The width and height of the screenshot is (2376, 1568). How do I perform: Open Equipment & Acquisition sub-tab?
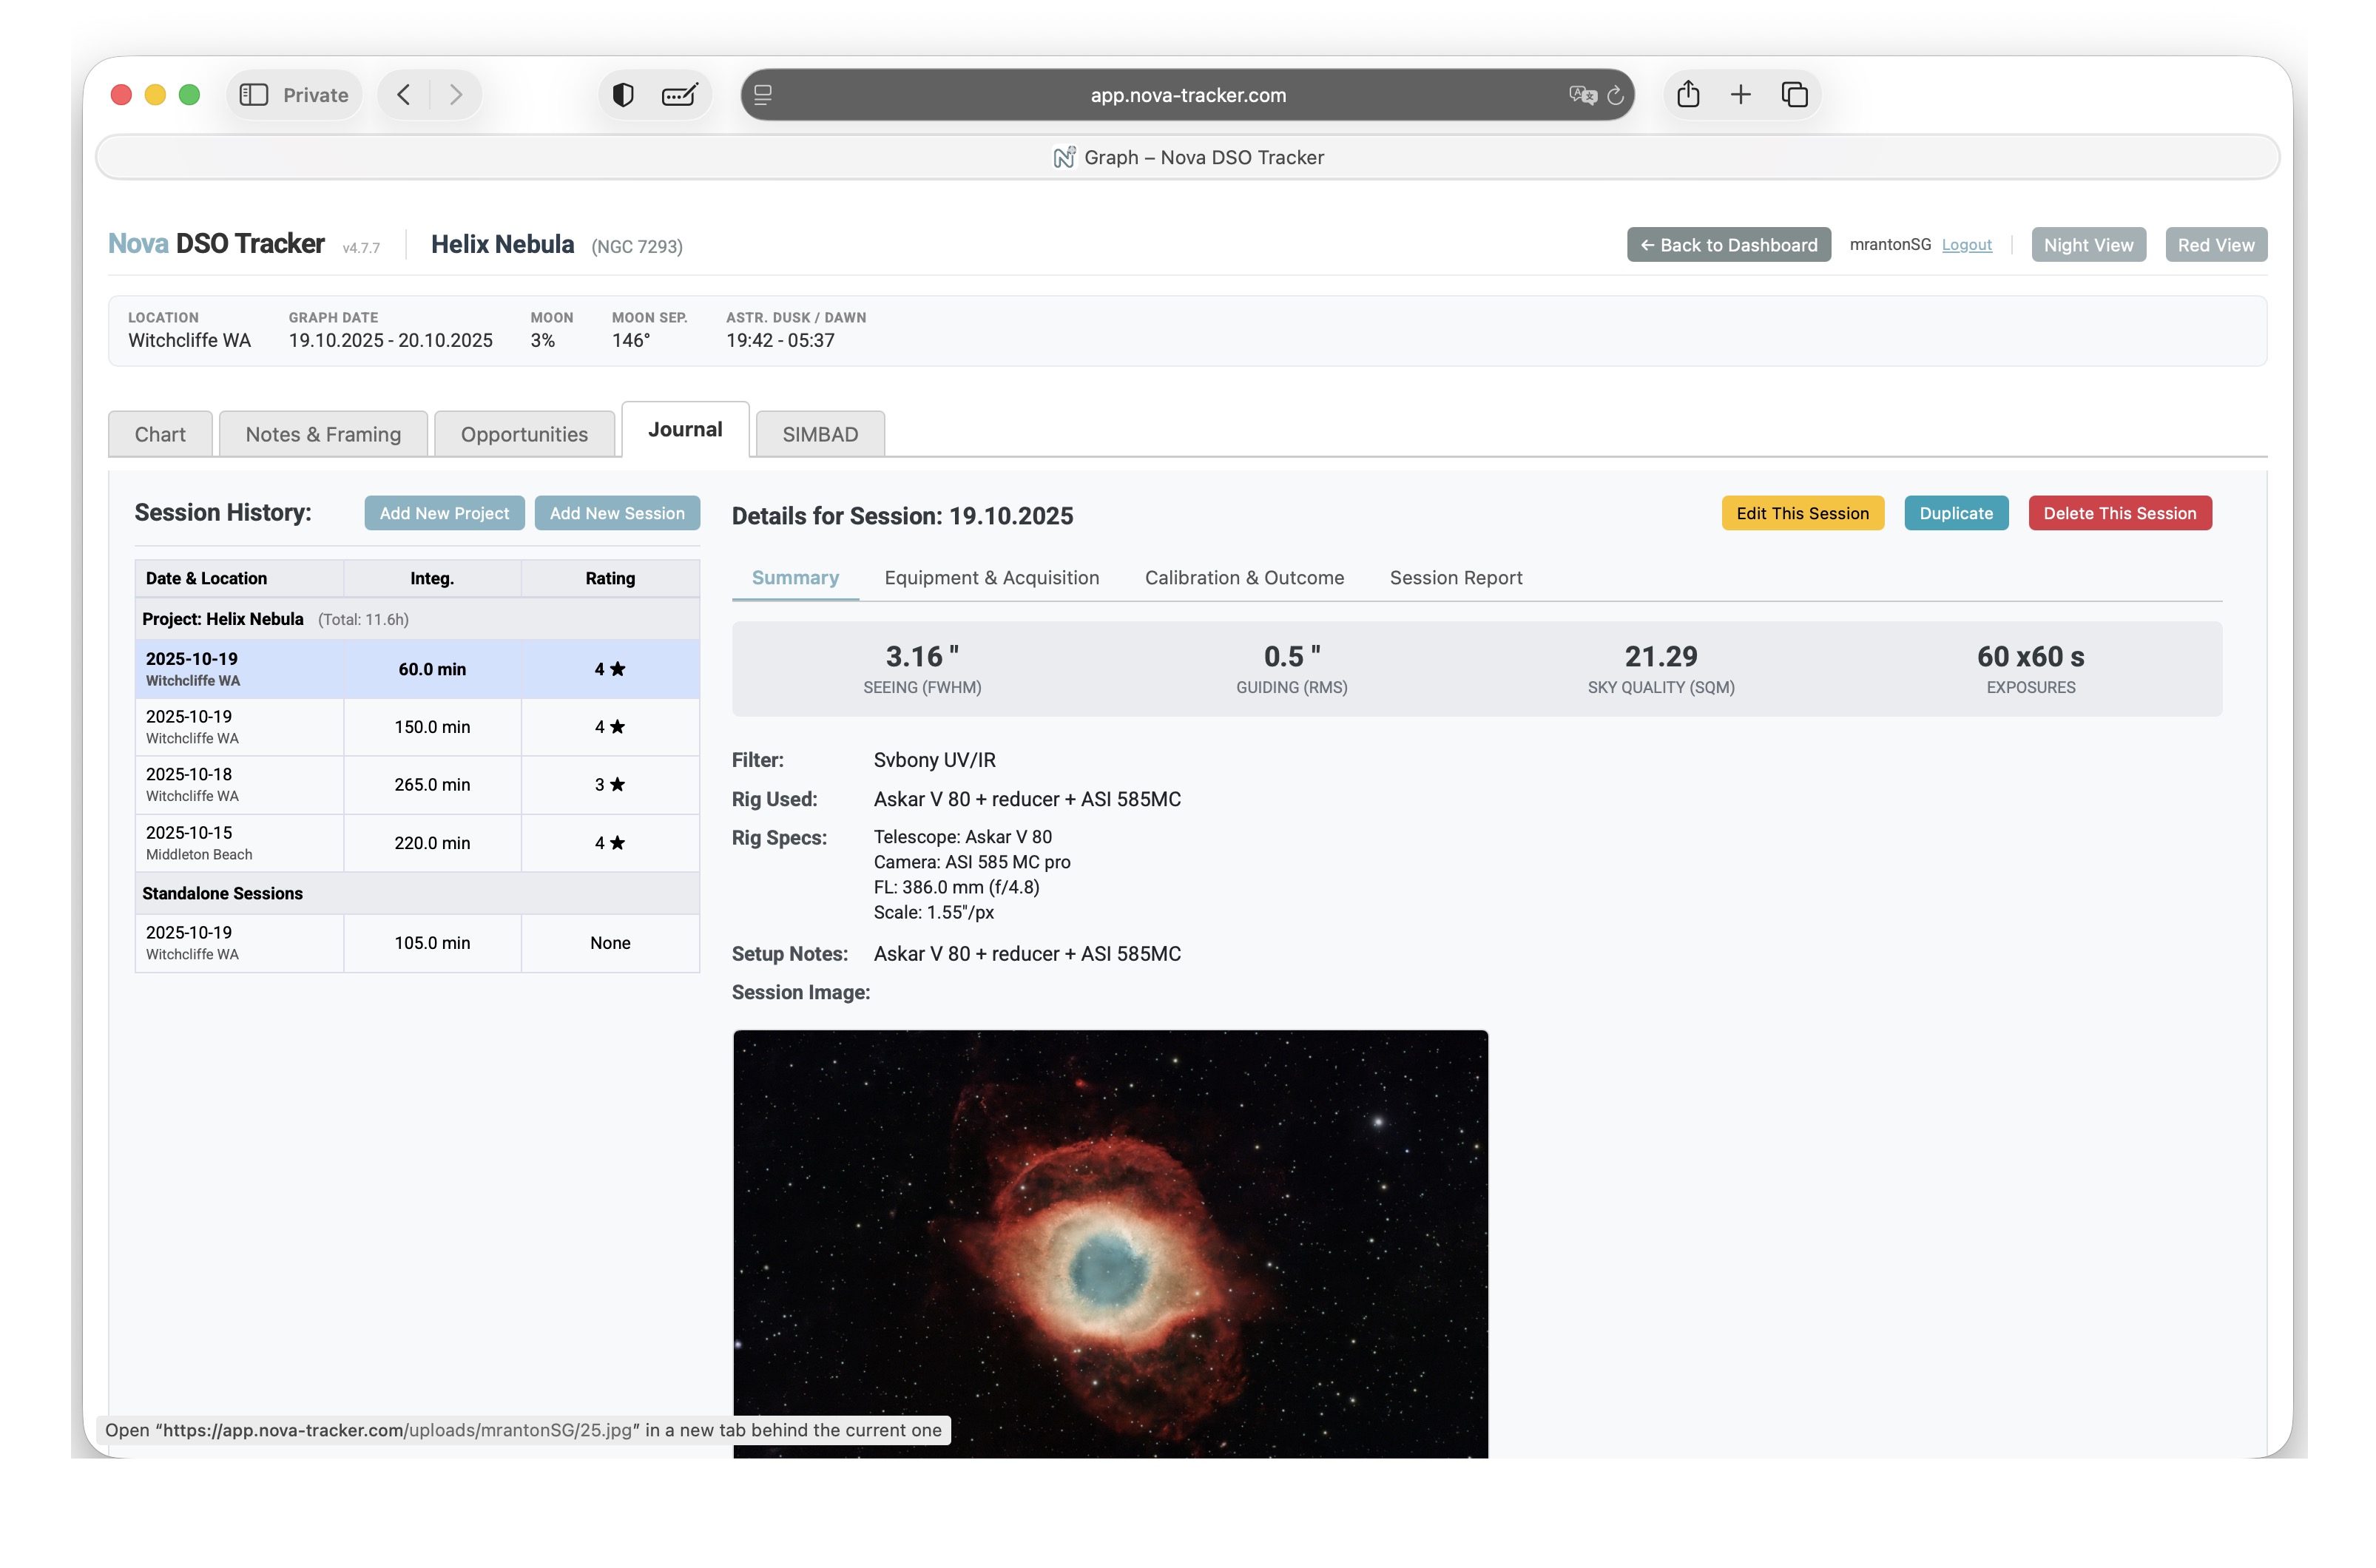click(991, 578)
